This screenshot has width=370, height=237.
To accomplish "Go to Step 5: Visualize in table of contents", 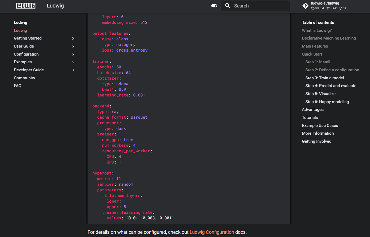I will 320,94.
